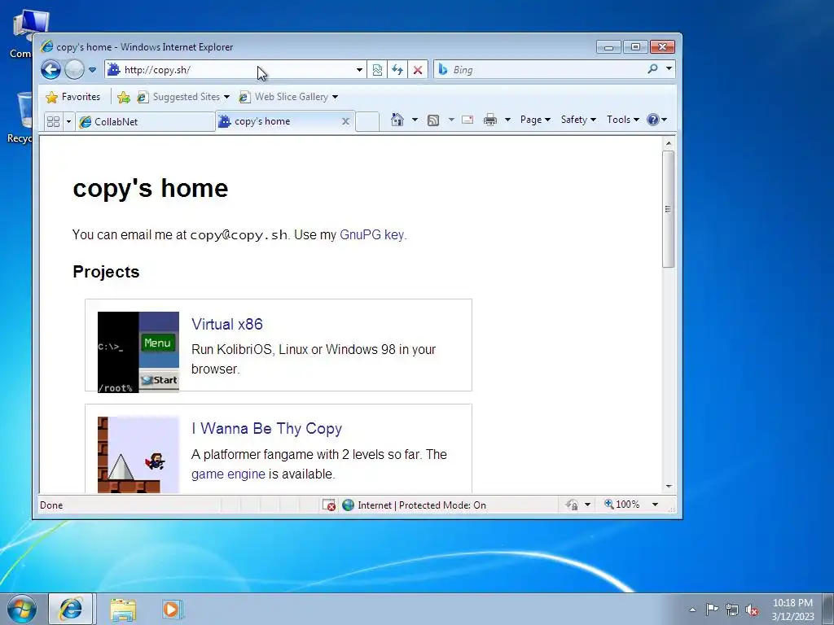Image resolution: width=834 pixels, height=625 pixels.
Task: Close the copy's home tab
Action: 345,121
